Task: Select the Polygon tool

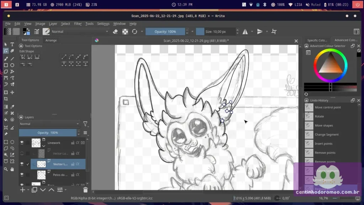Action: coord(6,72)
